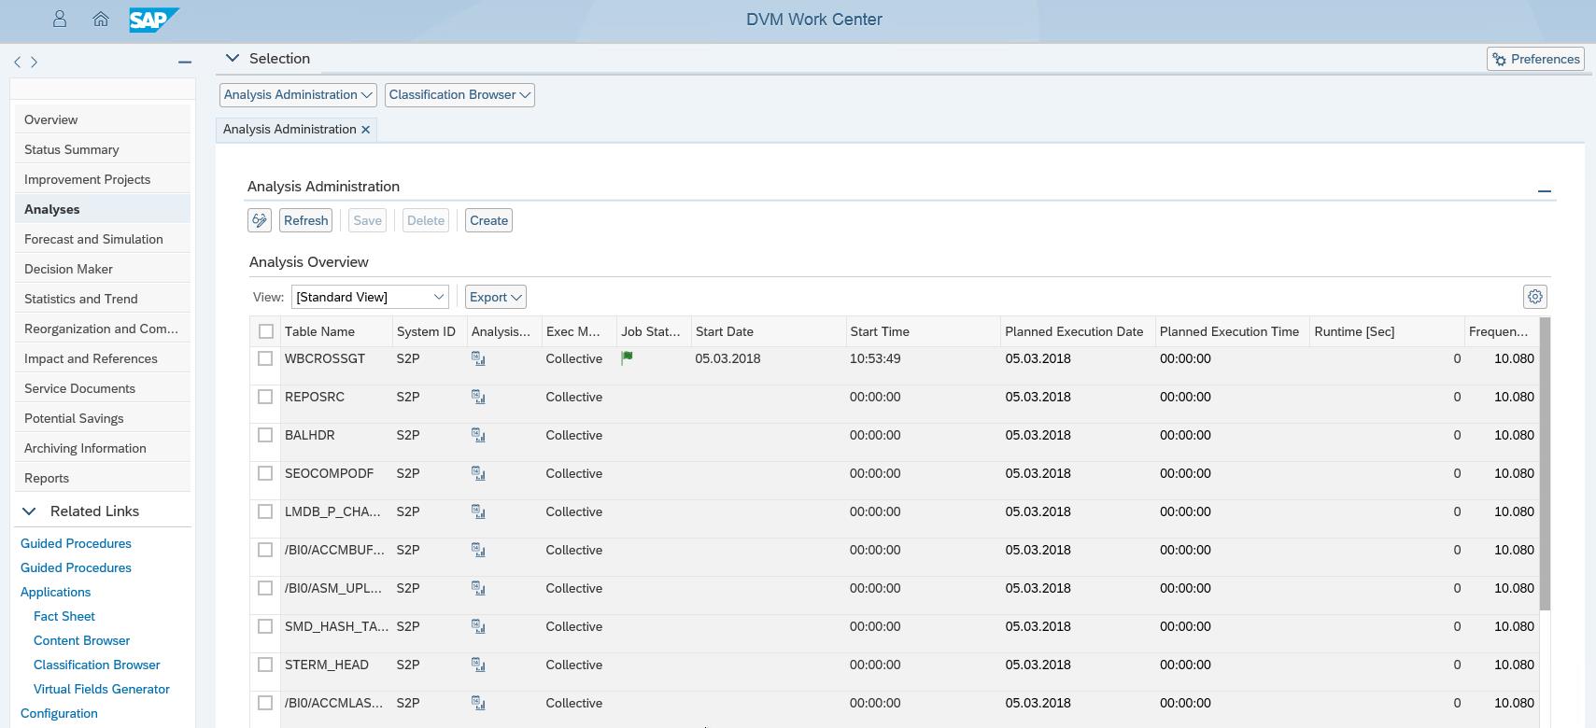This screenshot has width=1596, height=728.
Task: Collapse the Related Links section
Action: pyautogui.click(x=29, y=511)
